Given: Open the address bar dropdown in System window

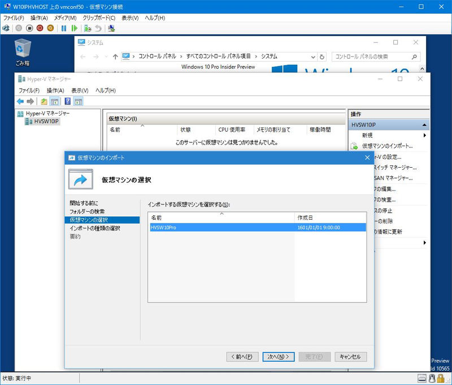Looking at the screenshot, I should click(x=313, y=57).
